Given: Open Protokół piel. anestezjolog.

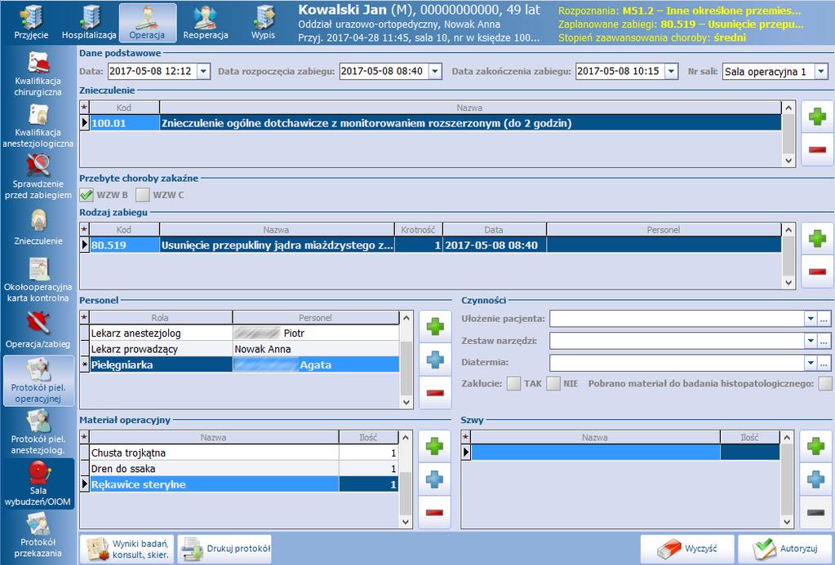Looking at the screenshot, I should tap(38, 432).
